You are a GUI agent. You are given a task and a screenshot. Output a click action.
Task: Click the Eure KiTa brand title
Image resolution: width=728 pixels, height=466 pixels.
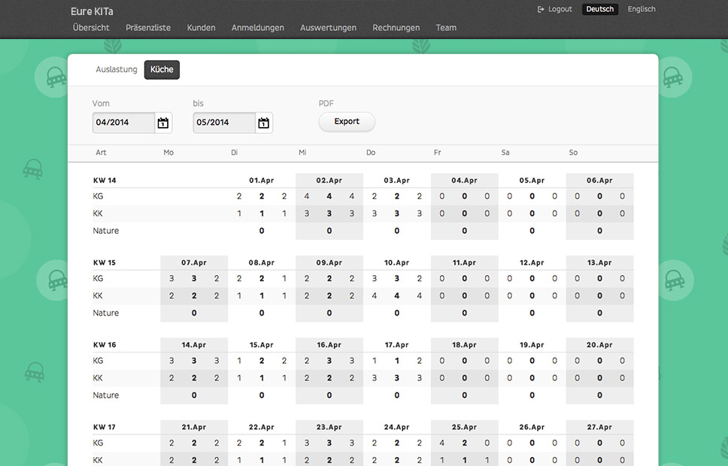click(92, 11)
